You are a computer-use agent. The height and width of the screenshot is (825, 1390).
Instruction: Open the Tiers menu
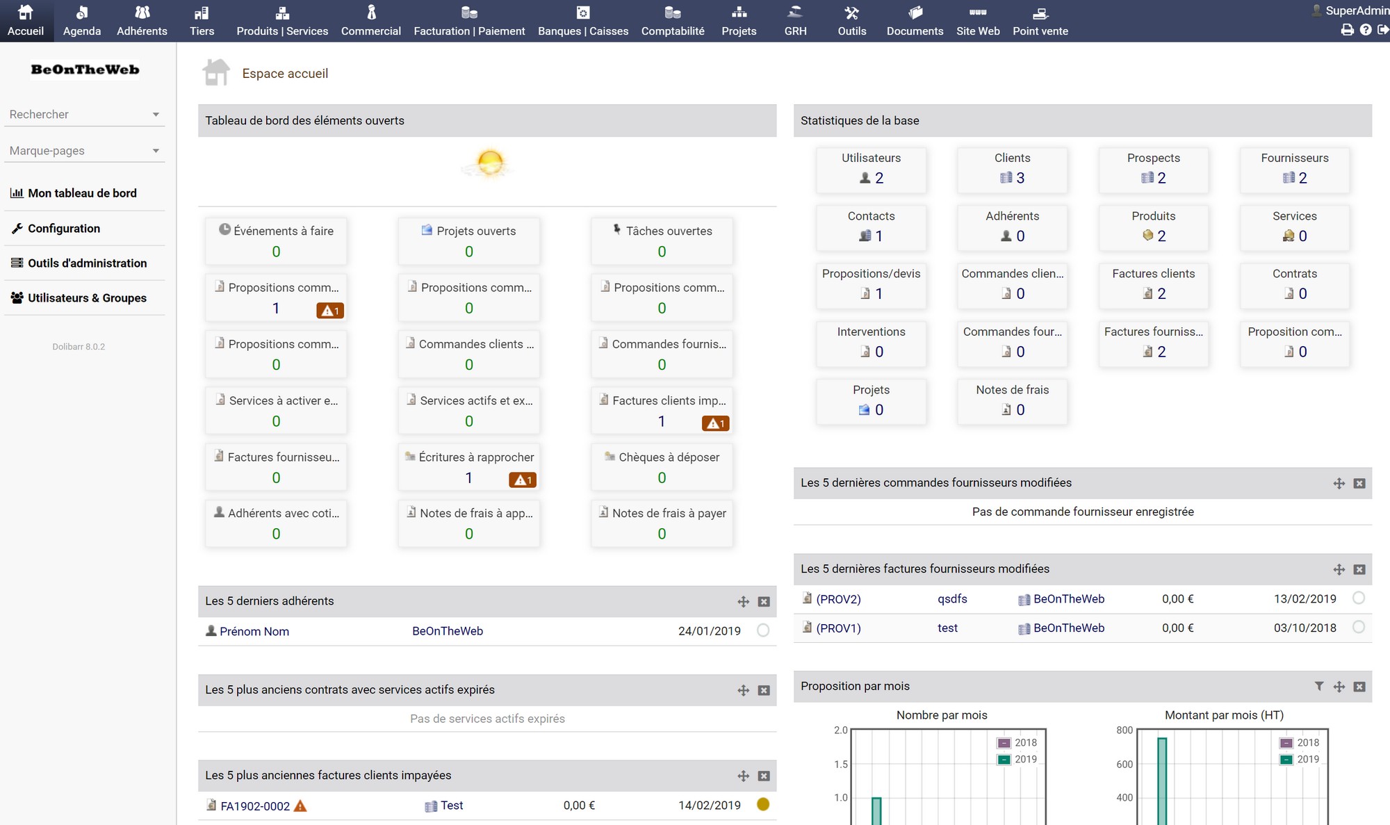point(202,21)
